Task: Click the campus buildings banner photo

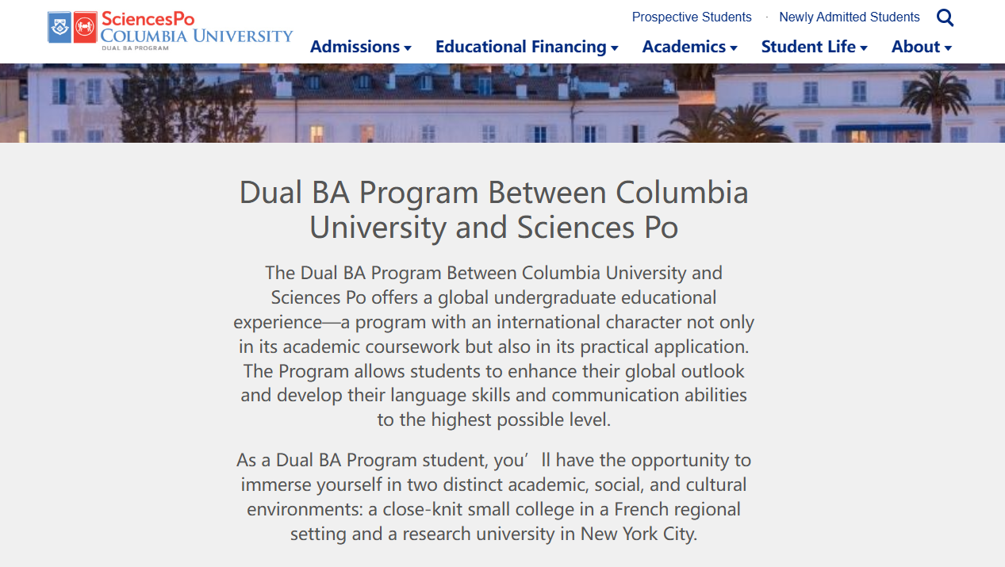Action: [502, 103]
